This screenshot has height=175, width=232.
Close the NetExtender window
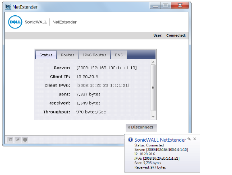pyautogui.click(x=180, y=6)
